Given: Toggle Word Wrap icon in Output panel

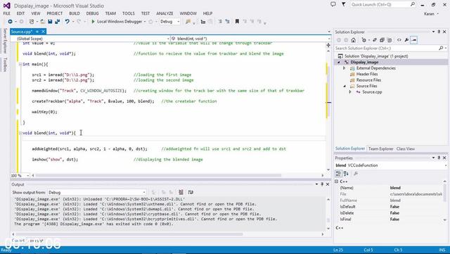Looking at the screenshot, I should 191,192.
